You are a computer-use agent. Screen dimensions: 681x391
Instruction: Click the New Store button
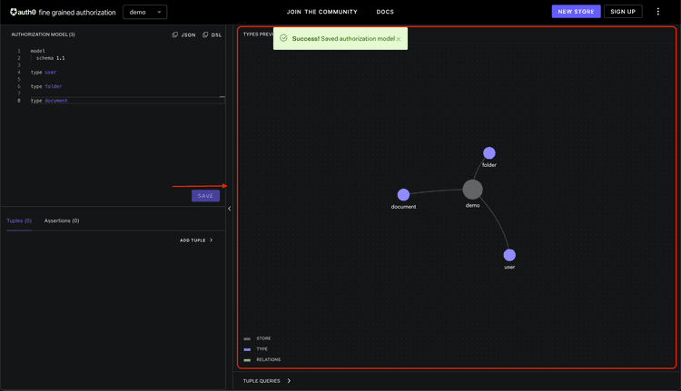pyautogui.click(x=576, y=12)
